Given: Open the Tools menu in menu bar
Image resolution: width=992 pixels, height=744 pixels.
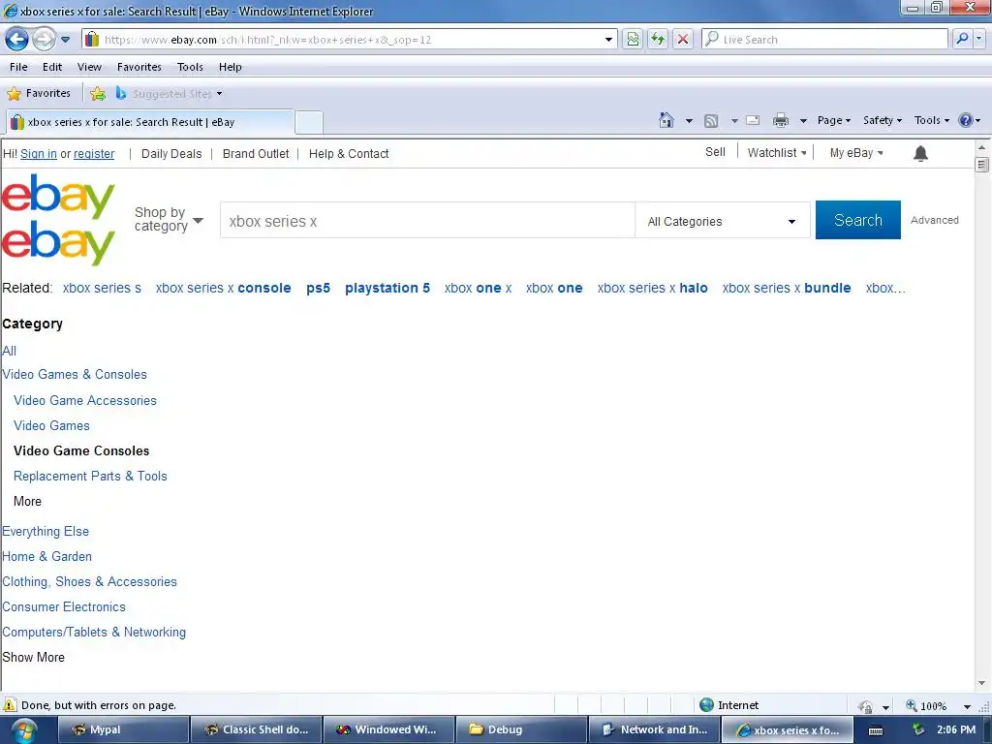Looking at the screenshot, I should (x=190, y=67).
